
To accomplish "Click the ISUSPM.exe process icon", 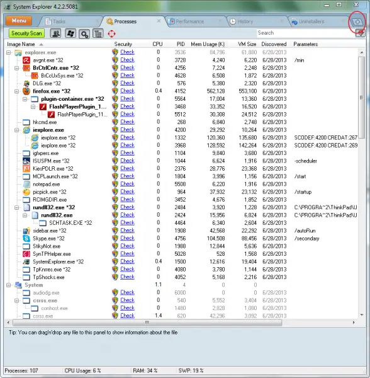I will pos(26,161).
